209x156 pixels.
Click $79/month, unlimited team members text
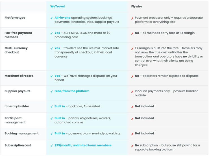(83, 145)
